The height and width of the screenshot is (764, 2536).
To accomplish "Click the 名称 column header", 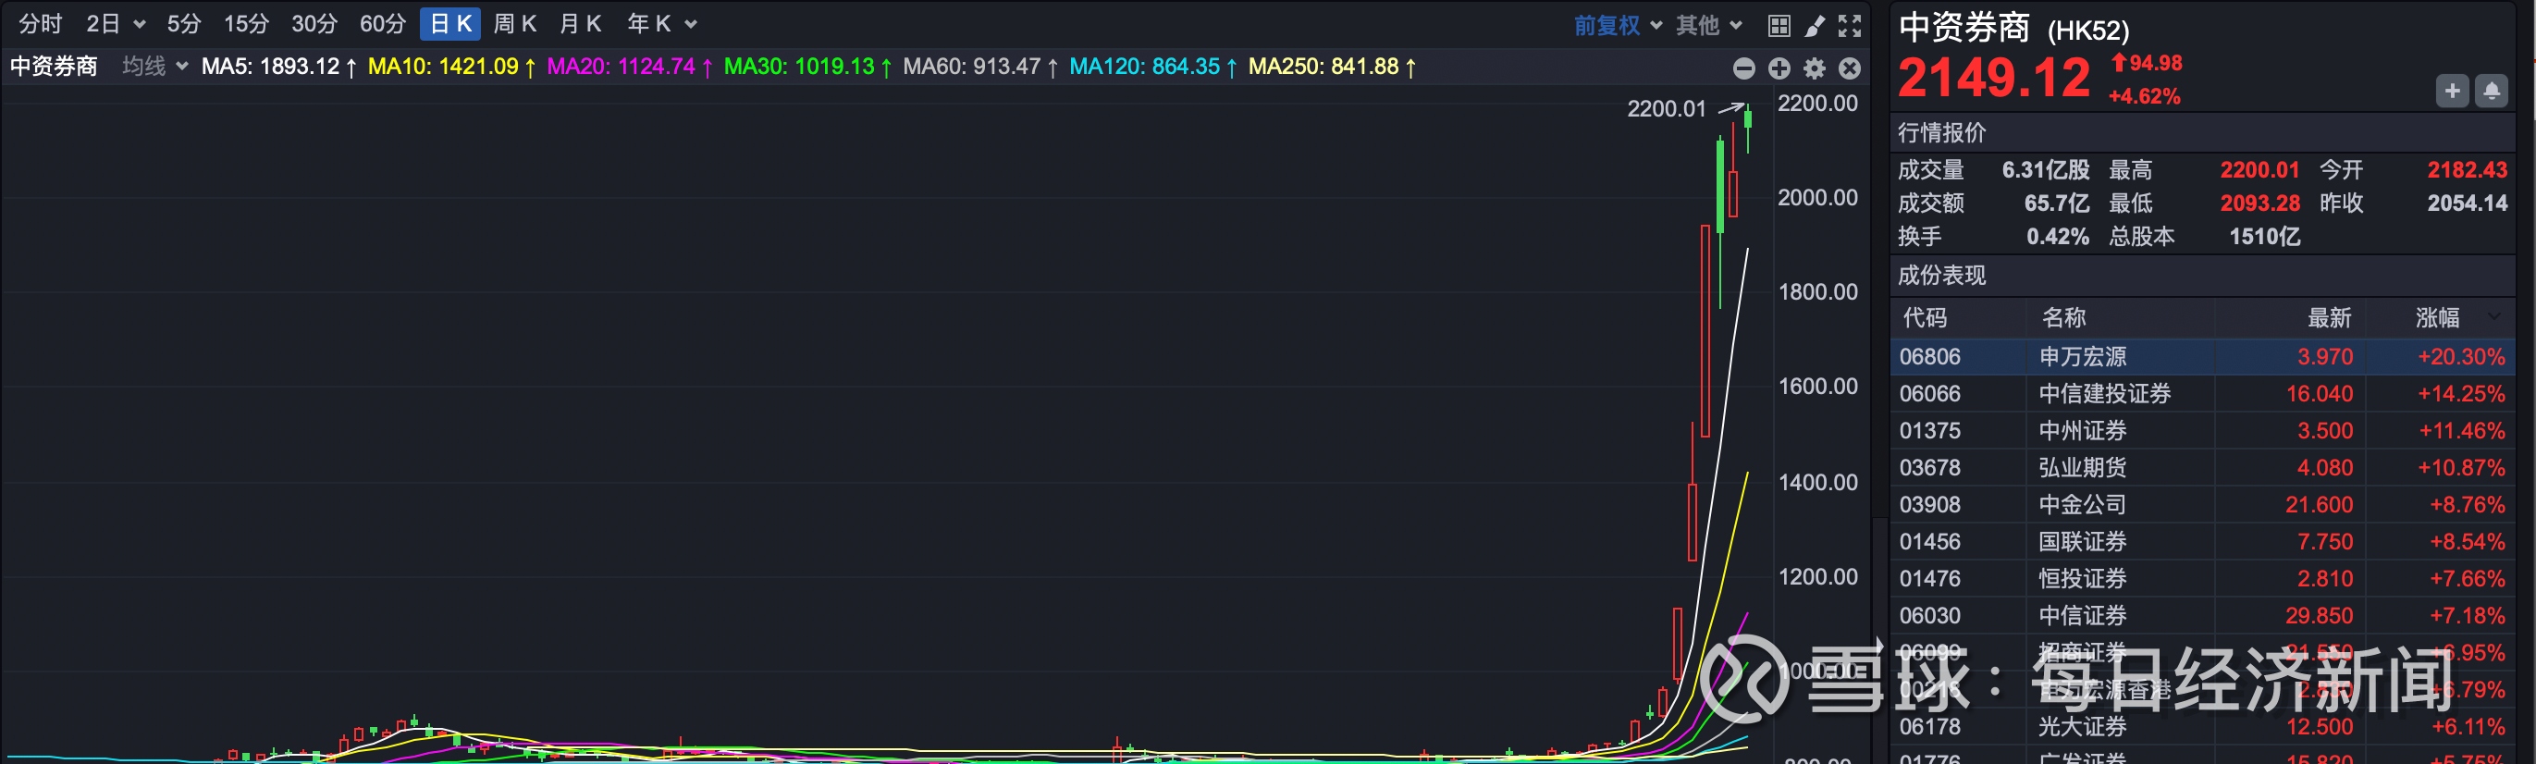I will 2063,318.
